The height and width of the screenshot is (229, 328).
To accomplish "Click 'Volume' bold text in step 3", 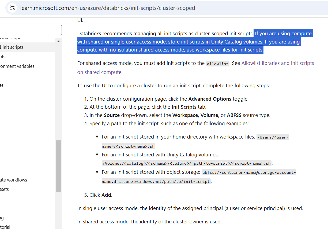I will tap(209, 115).
